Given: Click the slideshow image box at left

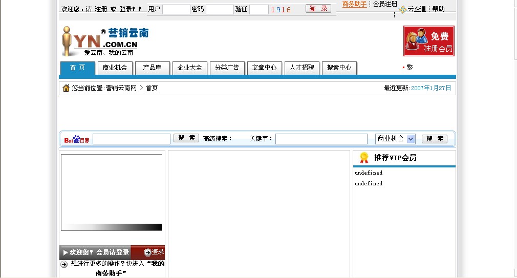Looking at the screenshot, I should click(112, 193).
